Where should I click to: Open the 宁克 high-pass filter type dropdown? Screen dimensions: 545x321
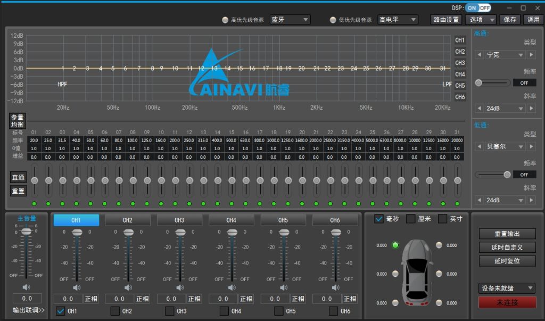pos(505,55)
